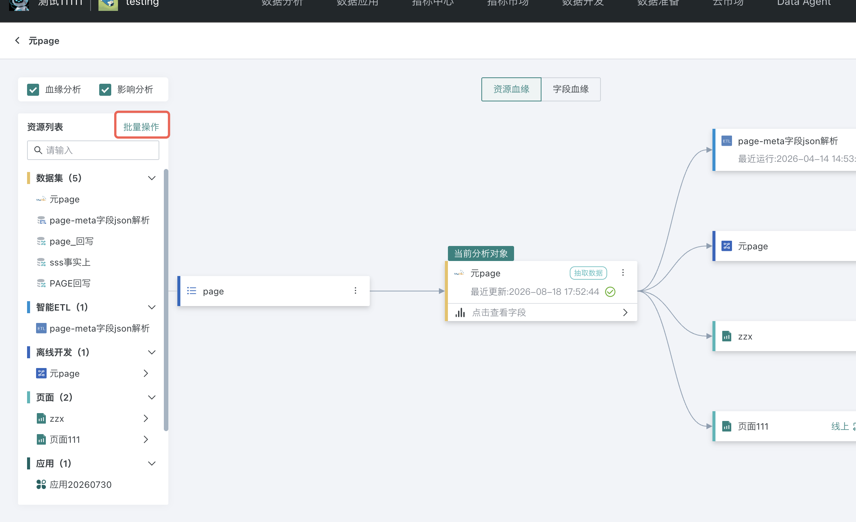The height and width of the screenshot is (522, 856).
Task: Expand the zzx page item arrow
Action: coord(146,418)
